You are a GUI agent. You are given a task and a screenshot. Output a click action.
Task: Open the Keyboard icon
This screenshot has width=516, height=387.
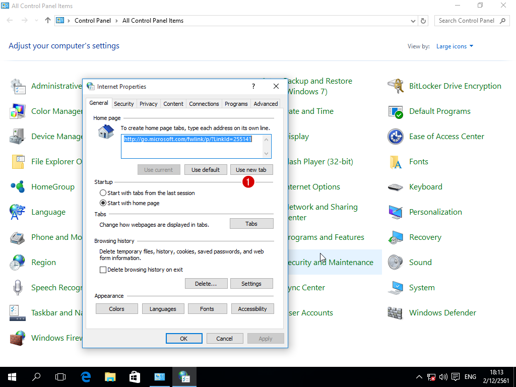[x=396, y=187]
